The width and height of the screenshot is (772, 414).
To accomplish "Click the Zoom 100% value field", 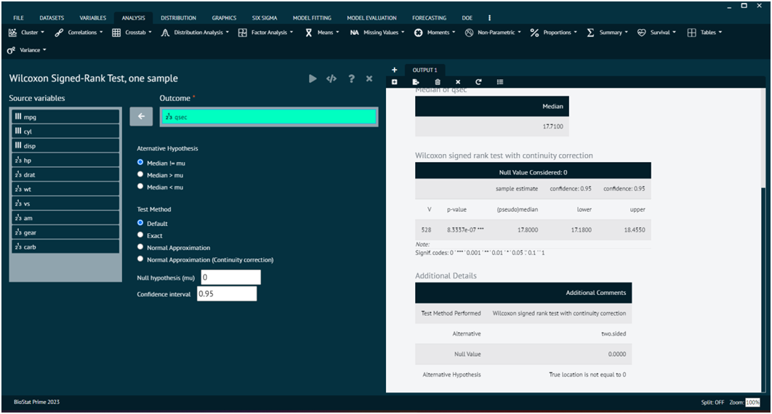I will click(752, 402).
